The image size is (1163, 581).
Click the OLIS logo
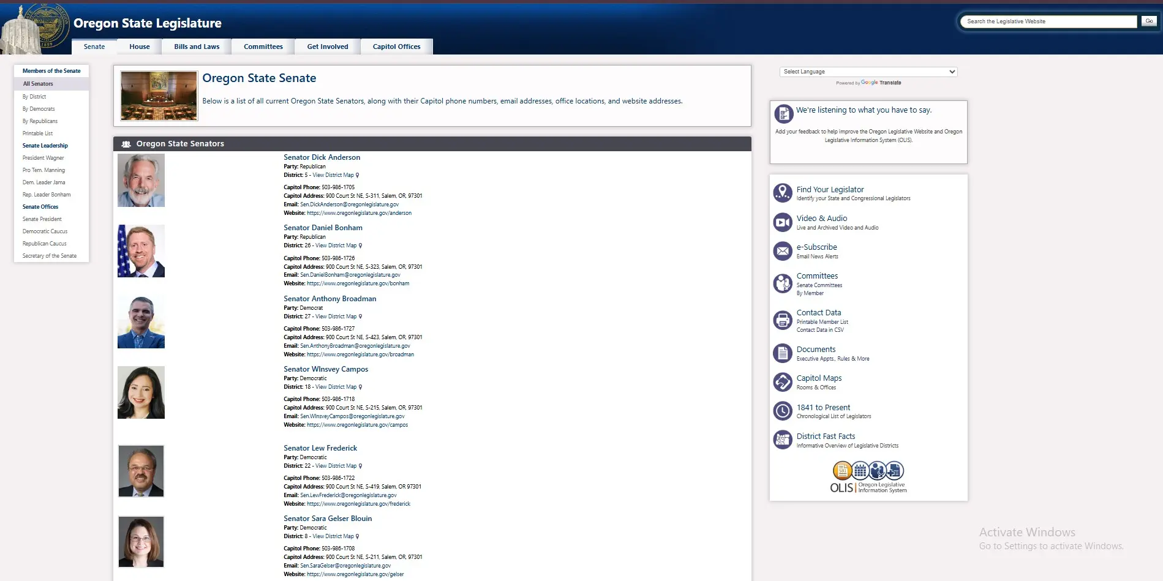tap(868, 478)
